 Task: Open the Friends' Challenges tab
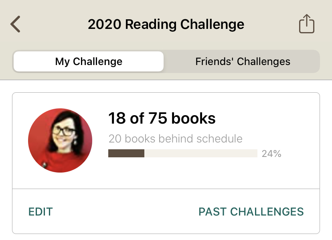[243, 62]
